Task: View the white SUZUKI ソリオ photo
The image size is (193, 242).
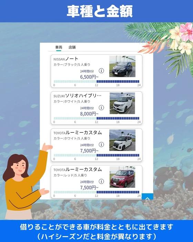Action: pyautogui.click(x=122, y=103)
